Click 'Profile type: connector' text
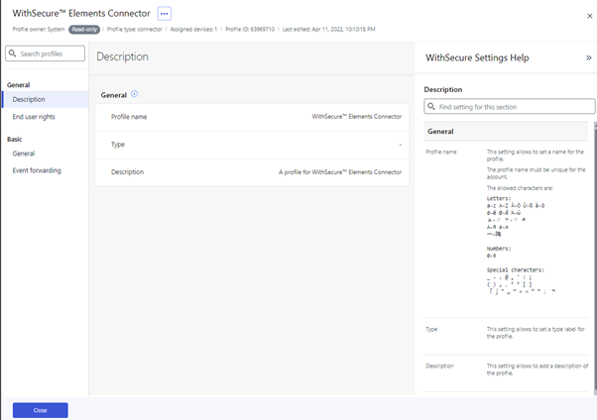 135,30
